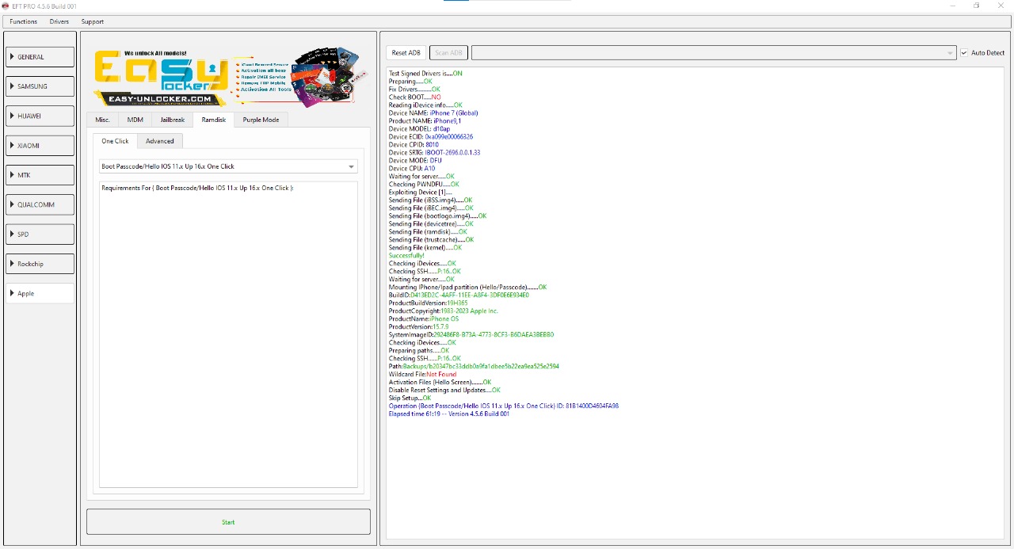Open the Boot Passcode operation dropdown
1014x549 pixels.
pyautogui.click(x=228, y=166)
